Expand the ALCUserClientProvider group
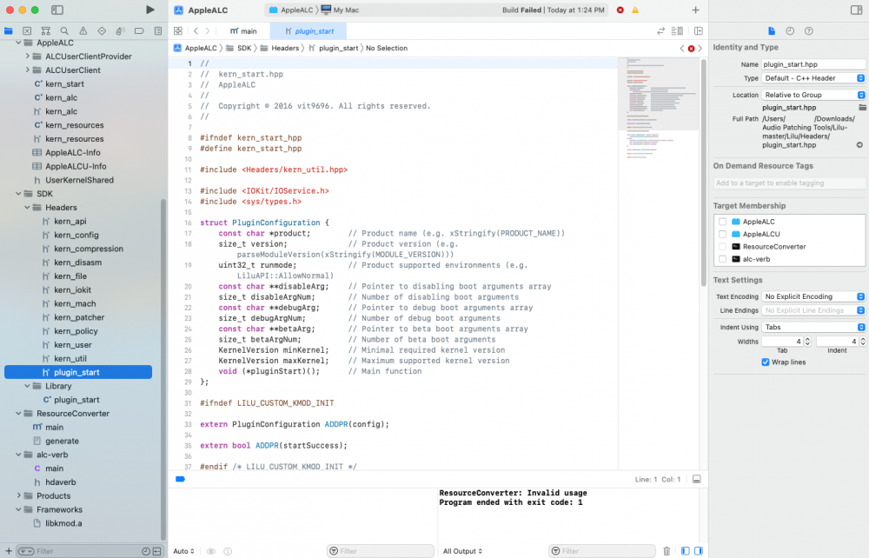This screenshot has height=558, width=869. coord(27,56)
